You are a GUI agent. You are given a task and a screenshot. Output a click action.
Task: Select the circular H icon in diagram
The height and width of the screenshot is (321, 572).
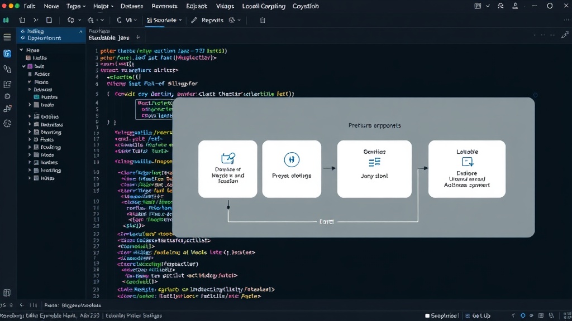click(x=292, y=159)
